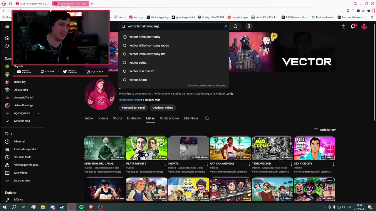Open TERRORECTOR playlist thumbnail
376x211 pixels.
(273, 148)
